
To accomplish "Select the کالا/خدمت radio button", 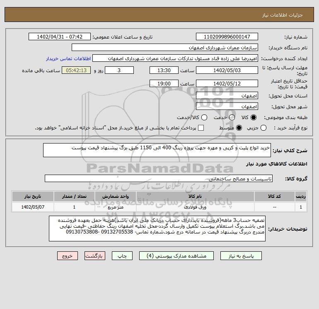I will coord(204,117).
